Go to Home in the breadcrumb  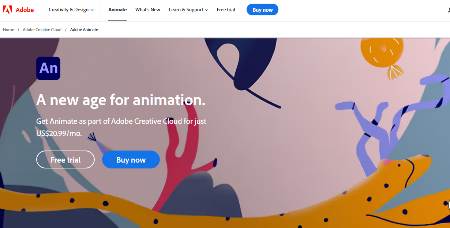click(x=8, y=30)
